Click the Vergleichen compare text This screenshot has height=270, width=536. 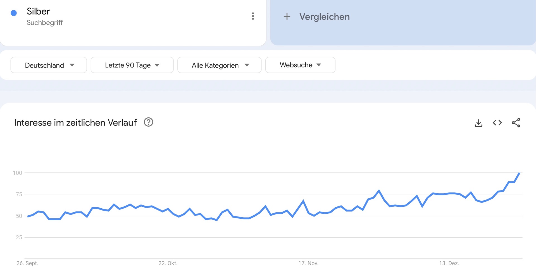324,17
